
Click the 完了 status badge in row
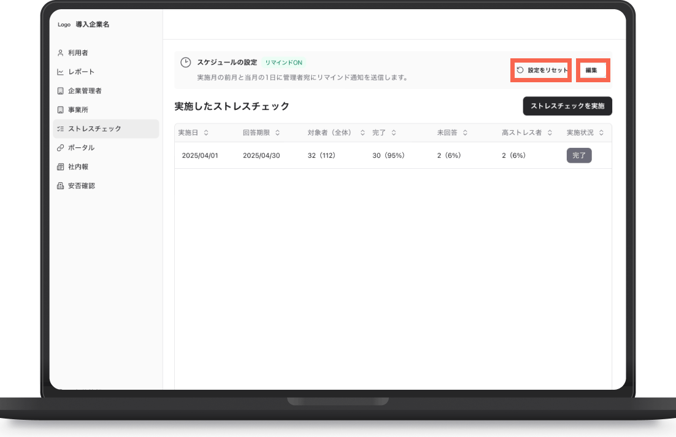(x=579, y=155)
